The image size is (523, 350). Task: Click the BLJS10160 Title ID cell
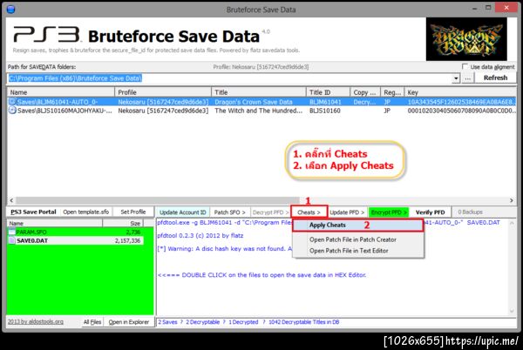click(325, 111)
